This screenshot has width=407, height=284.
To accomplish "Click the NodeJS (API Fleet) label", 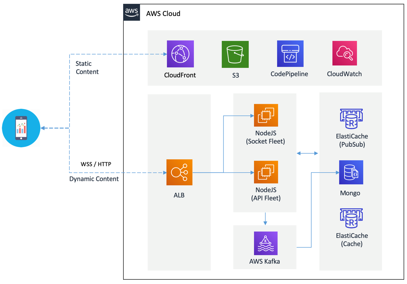I will coord(266,194).
